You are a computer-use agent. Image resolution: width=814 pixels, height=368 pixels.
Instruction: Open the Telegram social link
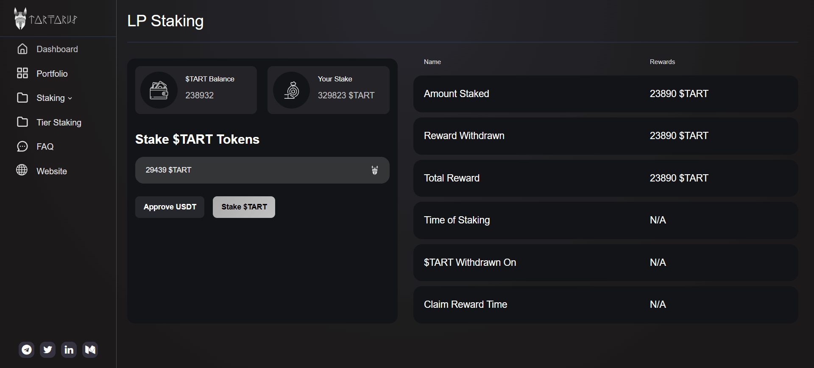pyautogui.click(x=27, y=350)
